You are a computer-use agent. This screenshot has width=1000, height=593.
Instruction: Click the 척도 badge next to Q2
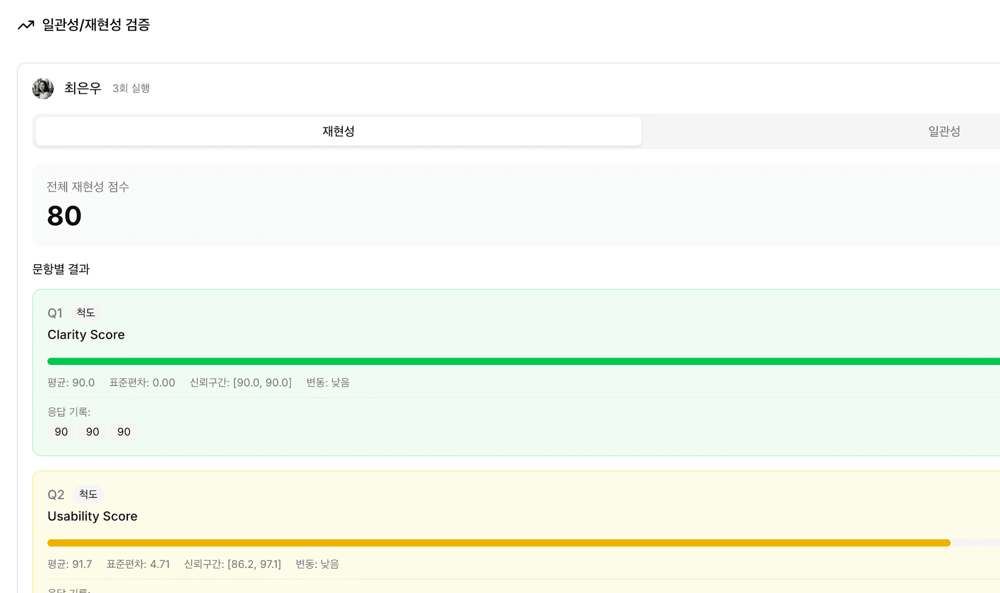tap(88, 494)
